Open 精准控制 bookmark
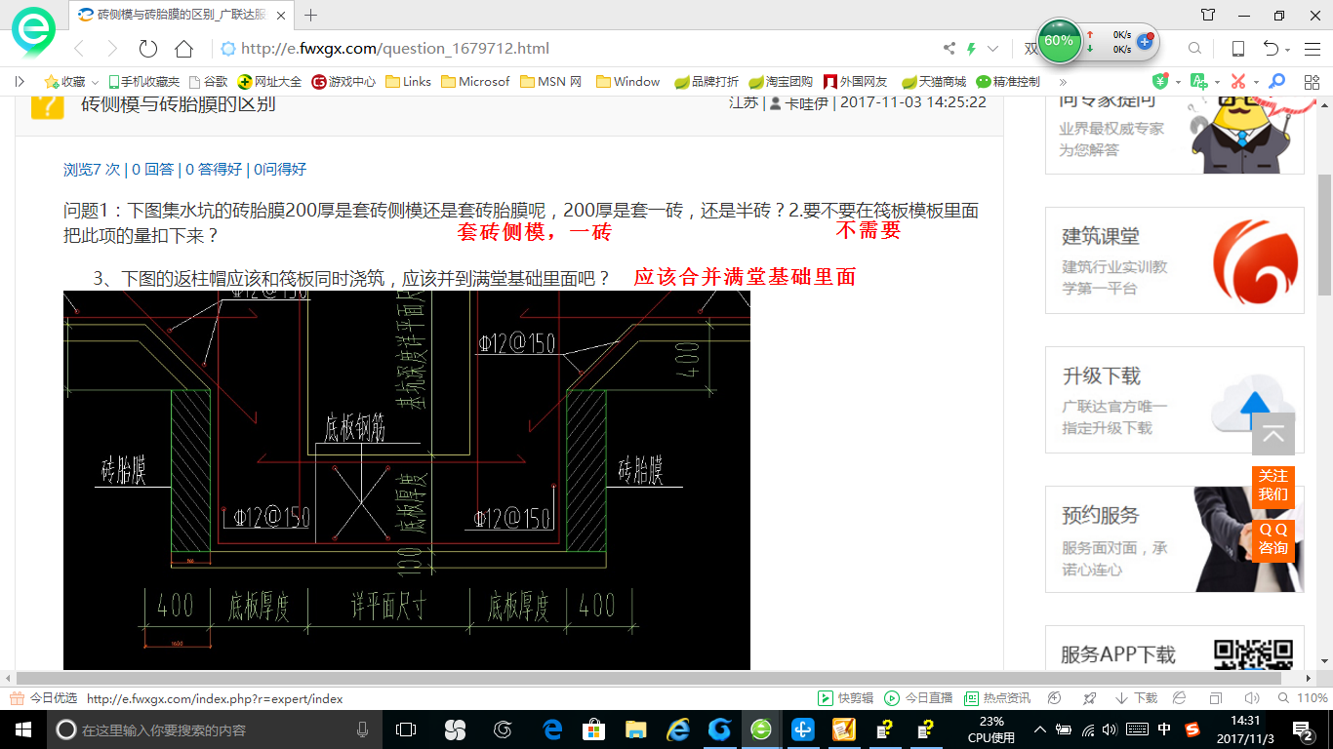 (1008, 82)
